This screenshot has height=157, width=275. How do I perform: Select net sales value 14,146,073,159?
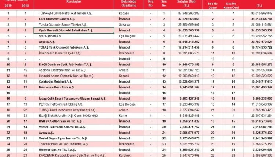tap(189, 64)
